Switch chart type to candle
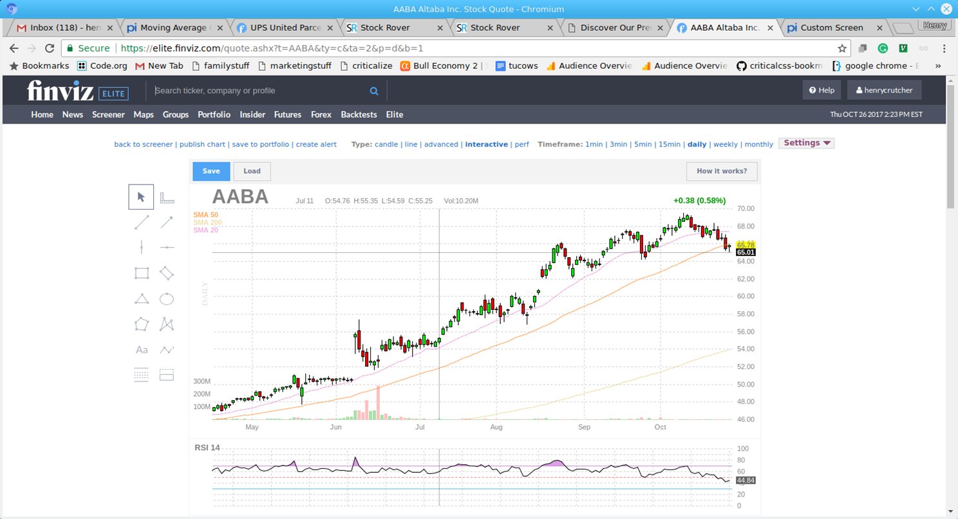 pyautogui.click(x=386, y=144)
